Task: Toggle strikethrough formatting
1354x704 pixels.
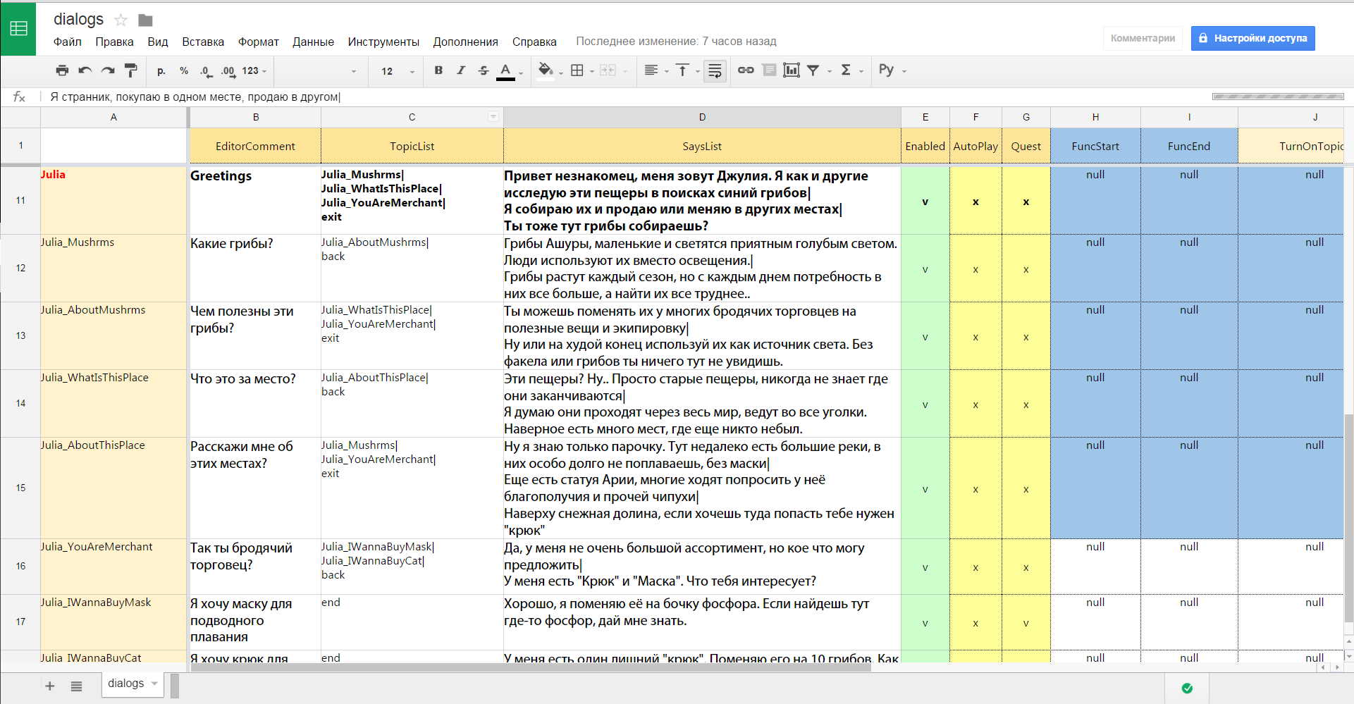Action: click(x=484, y=70)
